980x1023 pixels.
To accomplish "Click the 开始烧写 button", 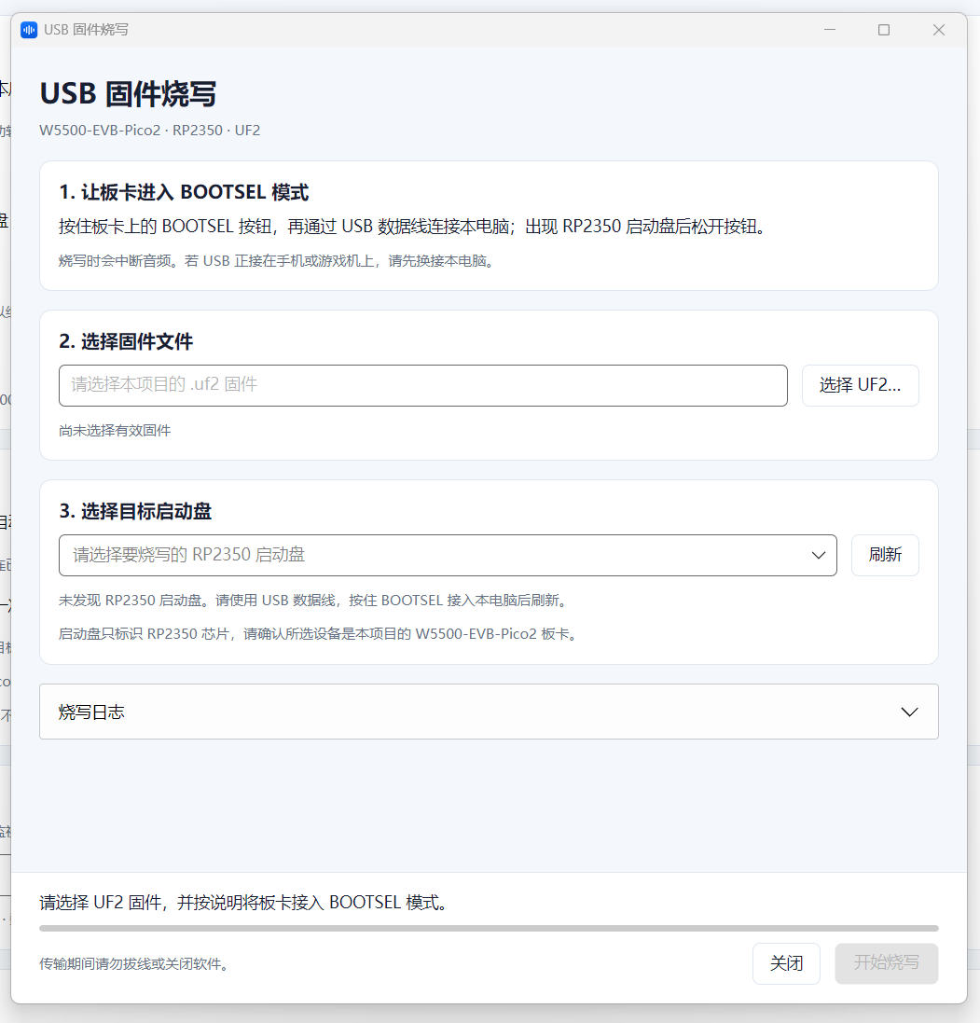I will tap(887, 963).
